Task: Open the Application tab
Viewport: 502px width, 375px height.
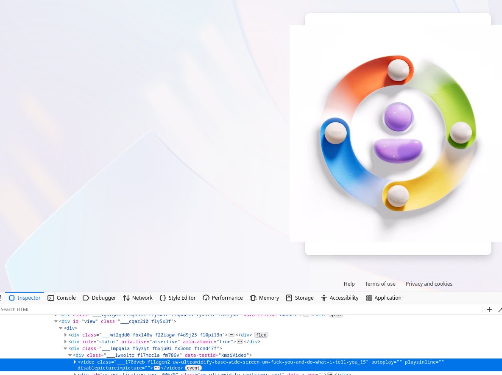Action: (x=383, y=298)
